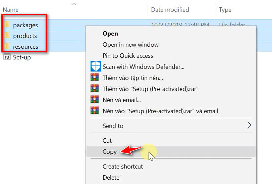This screenshot has width=272, height=184.
Task: Choose Pin to Quick access
Action: pyautogui.click(x=128, y=56)
